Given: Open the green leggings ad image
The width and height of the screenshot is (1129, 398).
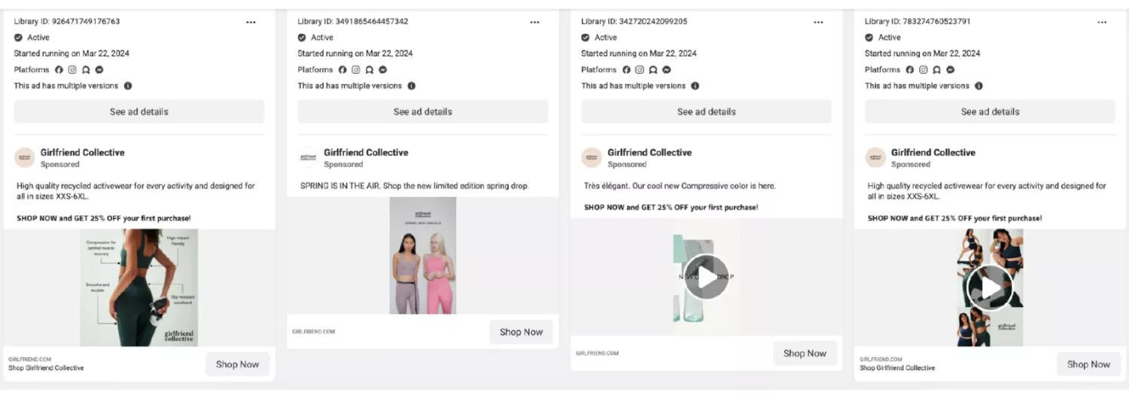Looking at the screenshot, I should (x=139, y=287).
